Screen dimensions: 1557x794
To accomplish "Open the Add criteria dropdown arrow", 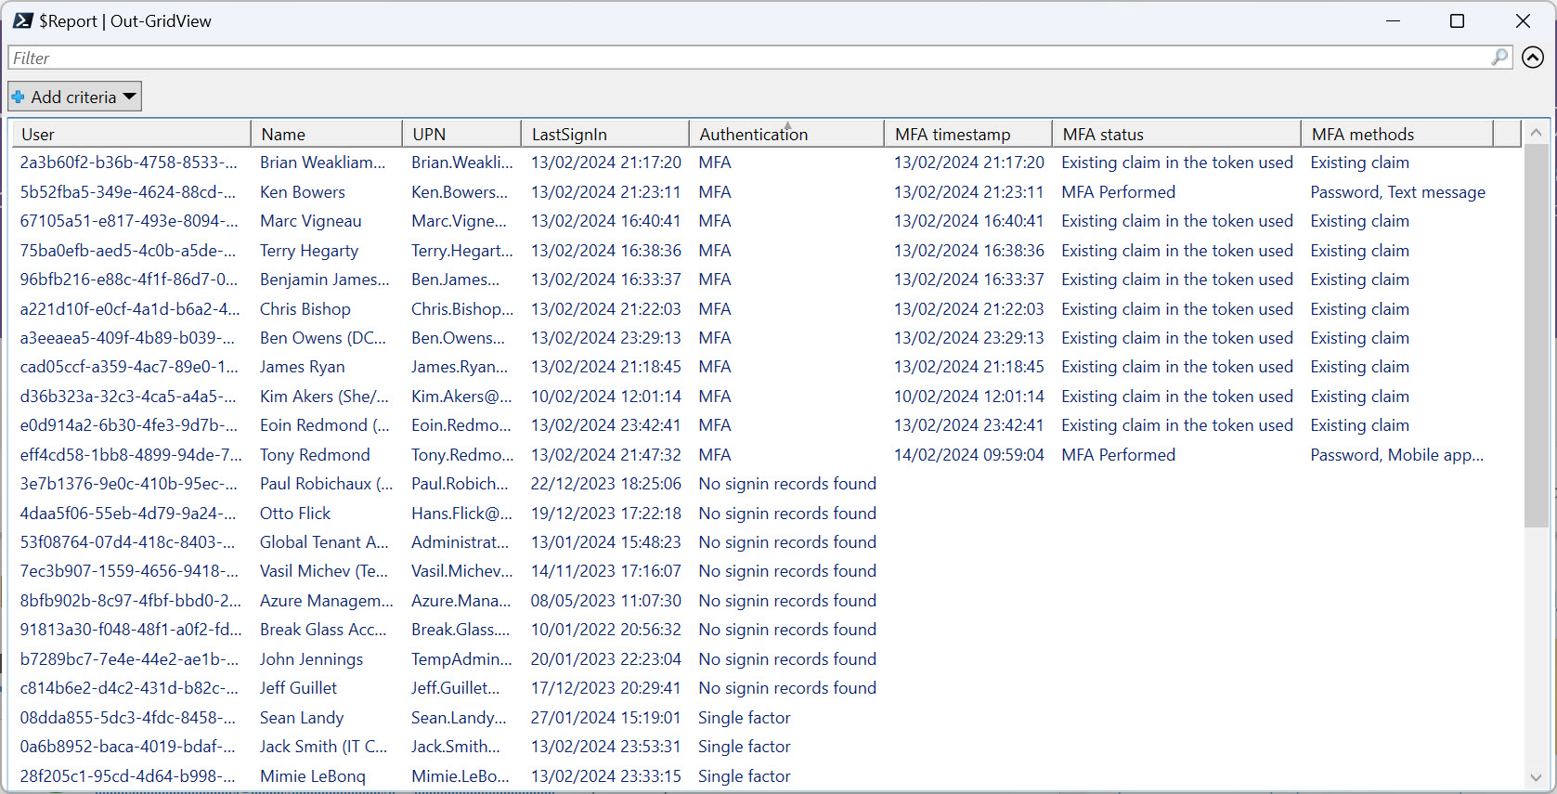I will 130,97.
